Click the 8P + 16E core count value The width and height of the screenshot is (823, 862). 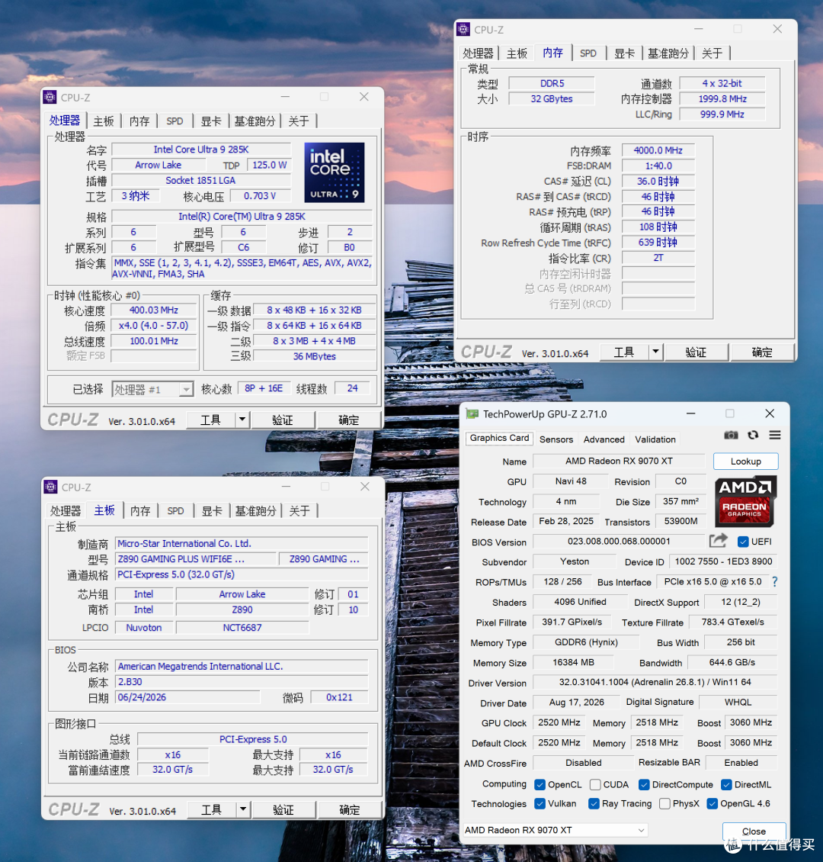tap(264, 388)
